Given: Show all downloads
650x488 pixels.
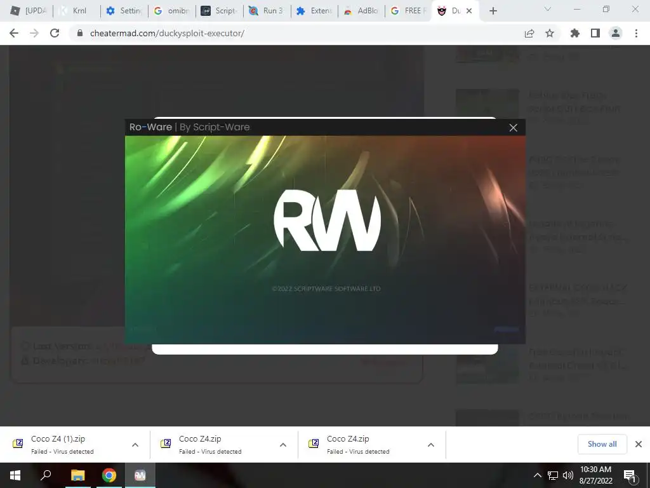Looking at the screenshot, I should coord(602,444).
